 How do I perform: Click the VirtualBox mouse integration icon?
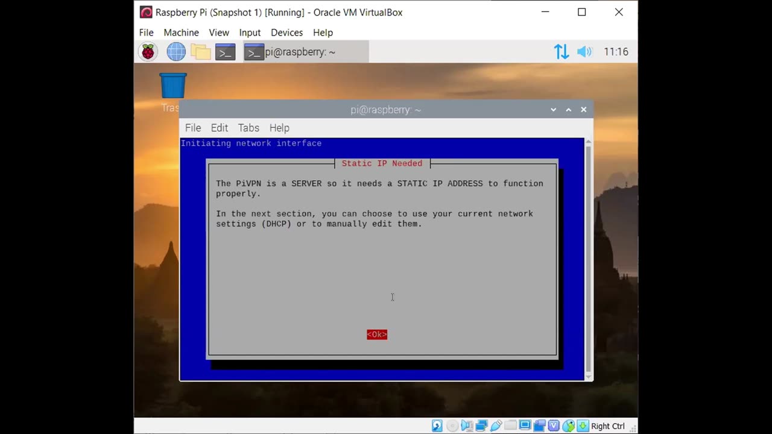point(568,426)
